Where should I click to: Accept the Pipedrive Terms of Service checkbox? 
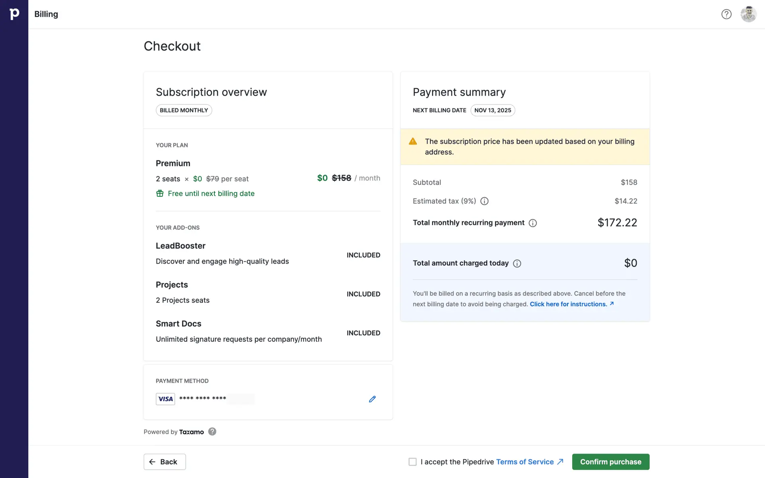(412, 462)
